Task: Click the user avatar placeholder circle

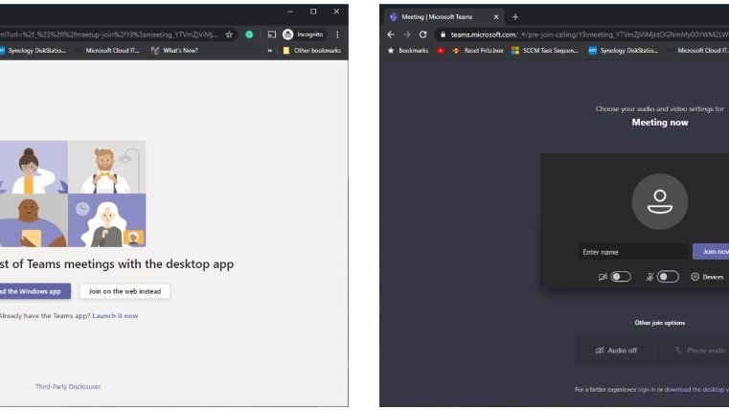Action: [660, 202]
